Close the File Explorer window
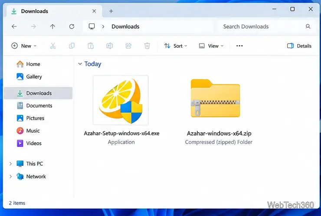 click(x=311, y=9)
